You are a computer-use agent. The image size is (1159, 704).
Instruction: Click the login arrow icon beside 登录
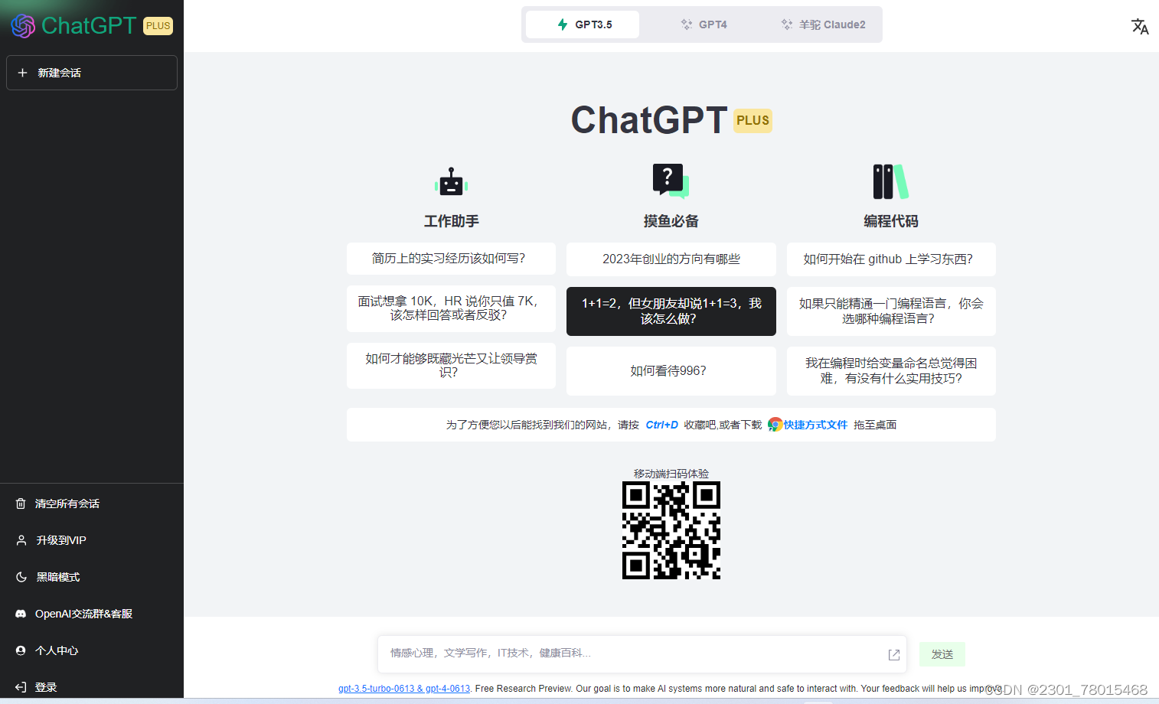coord(21,687)
